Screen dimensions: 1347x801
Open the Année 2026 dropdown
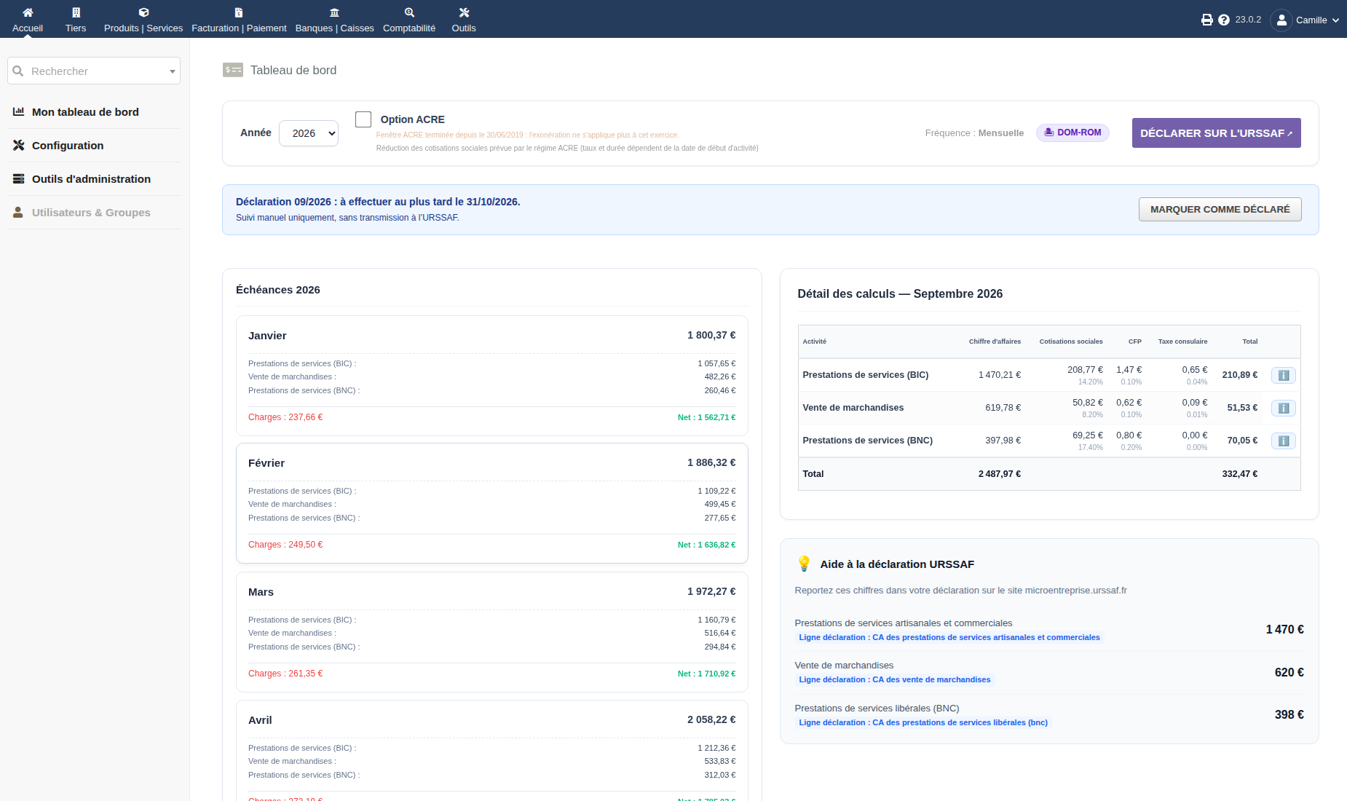[x=309, y=133]
